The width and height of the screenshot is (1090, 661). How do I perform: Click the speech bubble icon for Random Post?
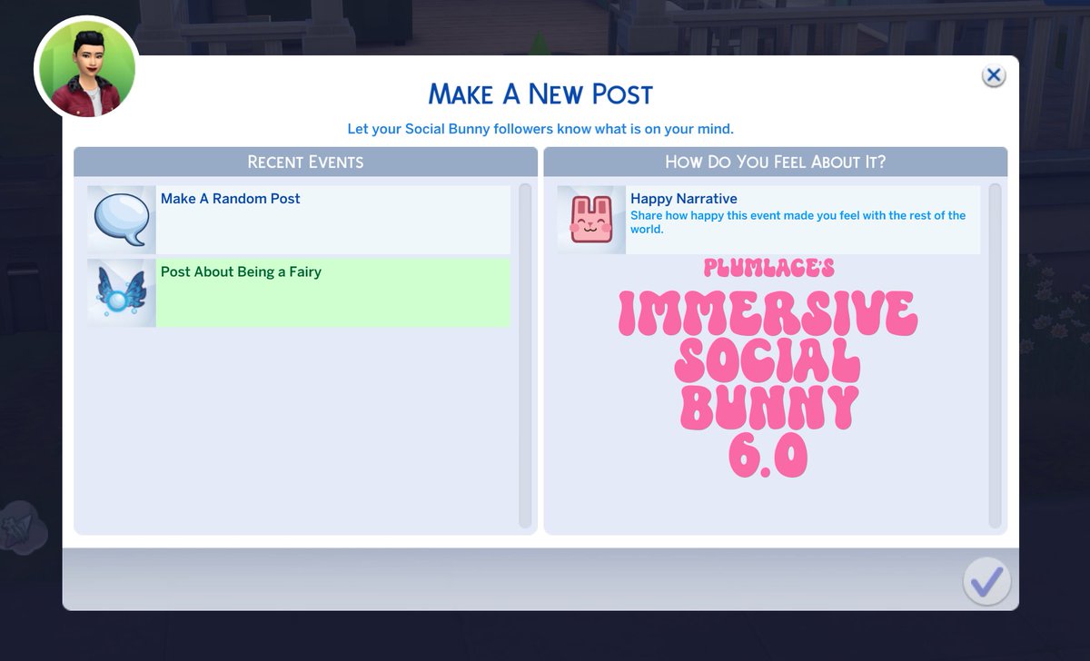(122, 219)
